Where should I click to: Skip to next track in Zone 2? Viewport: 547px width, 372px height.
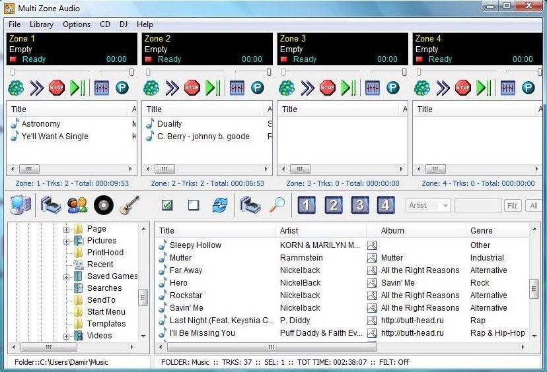(172, 88)
